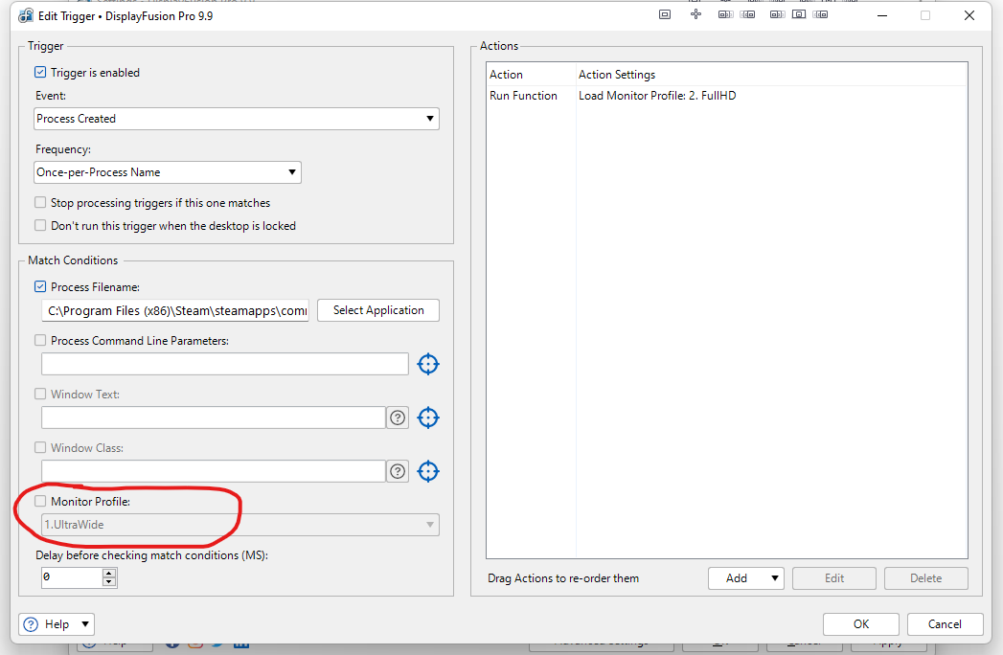Viewport: 1003px width, 655px height.
Task: Click the question mark help icon beside Window Text
Action: click(x=398, y=418)
